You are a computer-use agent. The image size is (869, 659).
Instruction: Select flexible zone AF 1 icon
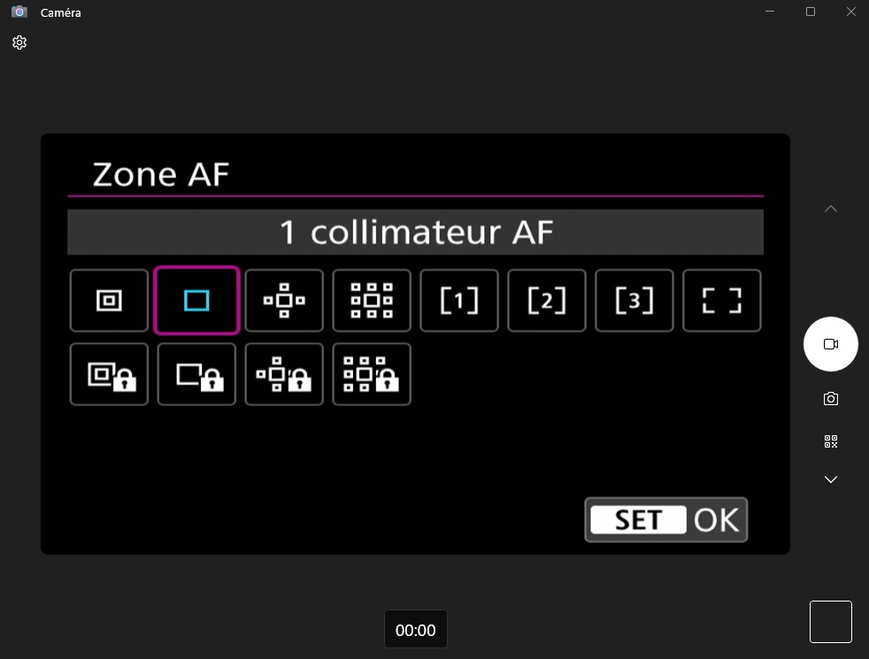tap(459, 301)
